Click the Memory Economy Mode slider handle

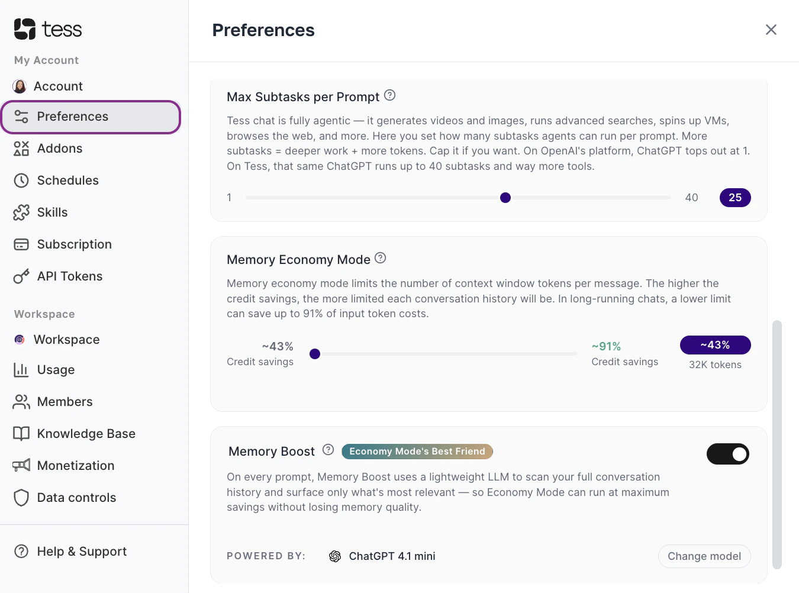(x=315, y=354)
